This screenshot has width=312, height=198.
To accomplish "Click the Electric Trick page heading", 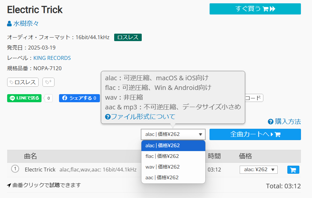I will pos(35,9).
